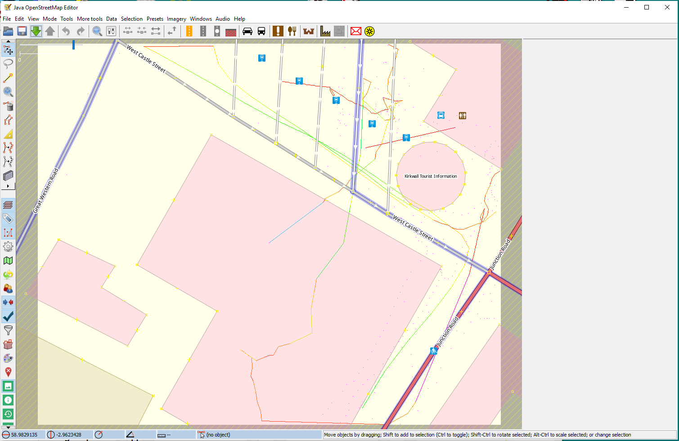The height and width of the screenshot is (441, 679).
Task: Click the Save floppy disk icon
Action: click(22, 31)
